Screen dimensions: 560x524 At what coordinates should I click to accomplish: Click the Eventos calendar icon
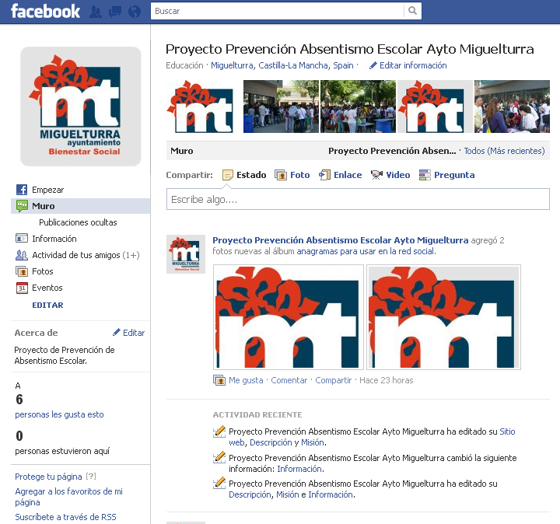click(22, 288)
